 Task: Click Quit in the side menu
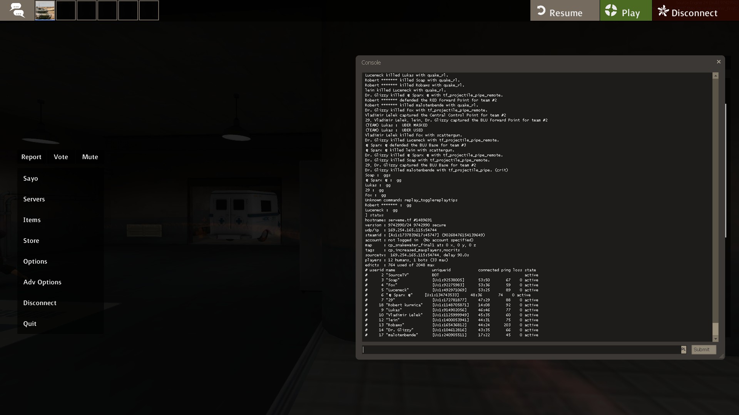pos(30,324)
